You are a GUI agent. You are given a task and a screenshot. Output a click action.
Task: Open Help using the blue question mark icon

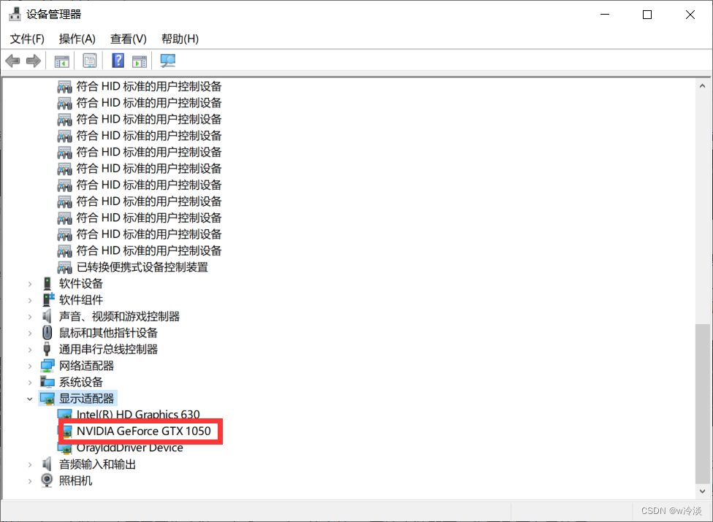click(117, 61)
